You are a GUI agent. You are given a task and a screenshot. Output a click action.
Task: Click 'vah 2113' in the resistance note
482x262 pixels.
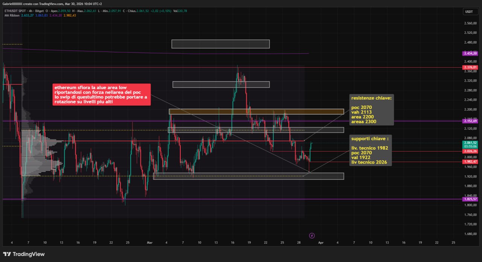click(x=361, y=112)
